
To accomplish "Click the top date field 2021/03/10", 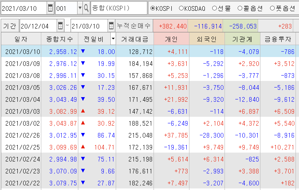I will 24,8.
